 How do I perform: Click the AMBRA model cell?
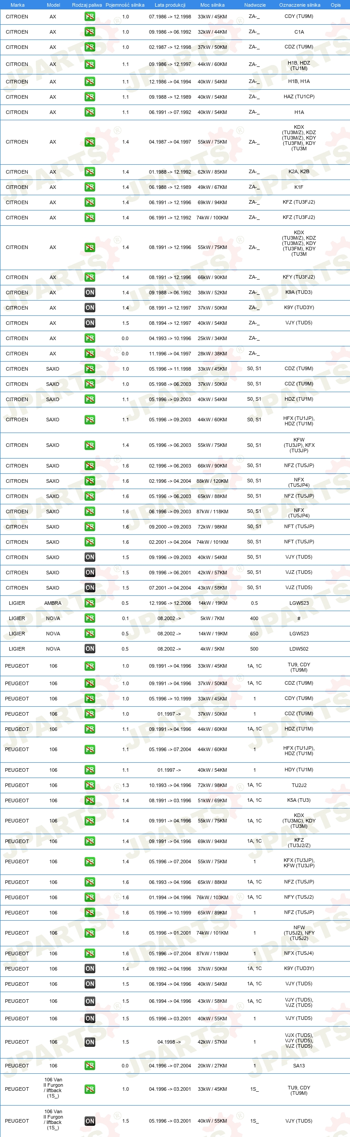click(53, 603)
